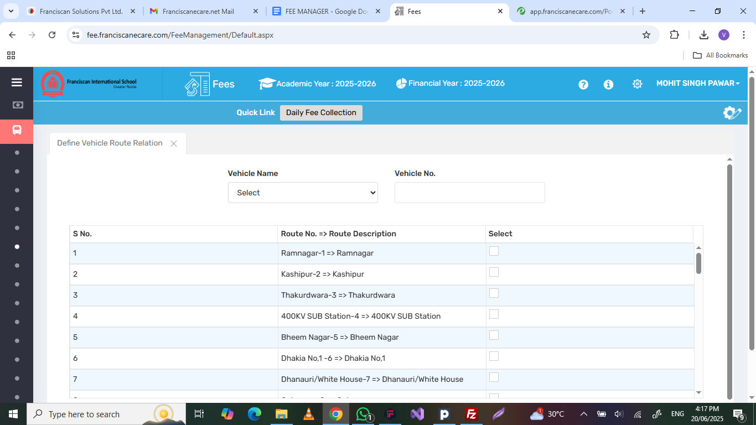Click the route table scrollbar thumb
This screenshot has height=425, width=756.
pos(698,263)
